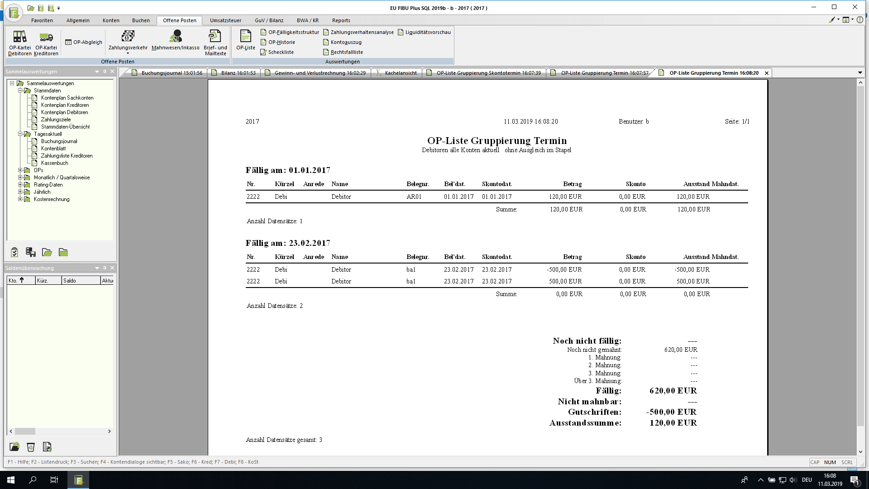Open Saldenüberwachung panel dropdown arrow
The image size is (869, 489).
click(97, 268)
